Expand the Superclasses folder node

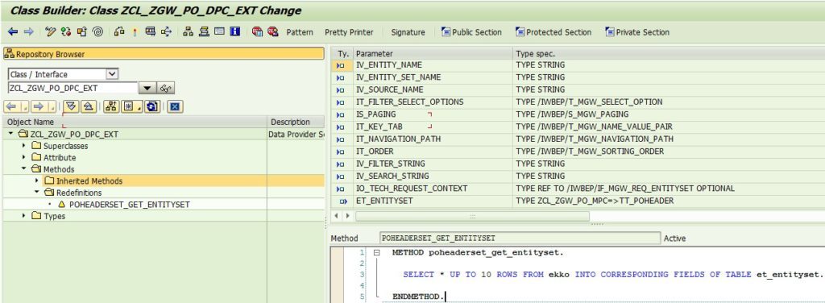[x=23, y=146]
